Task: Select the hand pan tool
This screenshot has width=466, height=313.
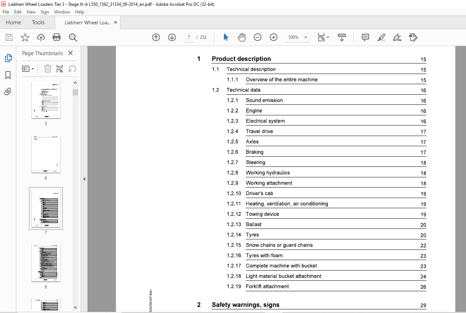Action: coord(242,37)
